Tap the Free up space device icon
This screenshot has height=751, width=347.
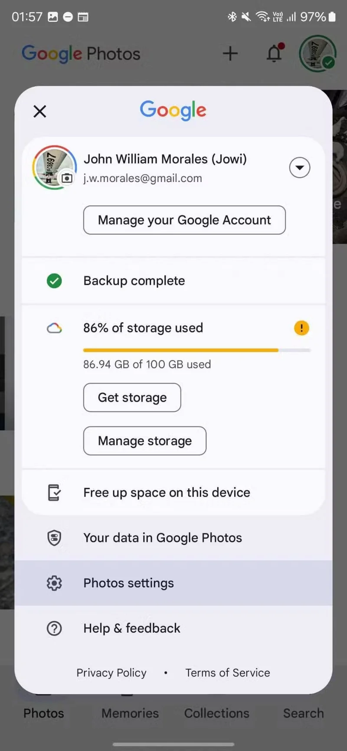pyautogui.click(x=54, y=493)
